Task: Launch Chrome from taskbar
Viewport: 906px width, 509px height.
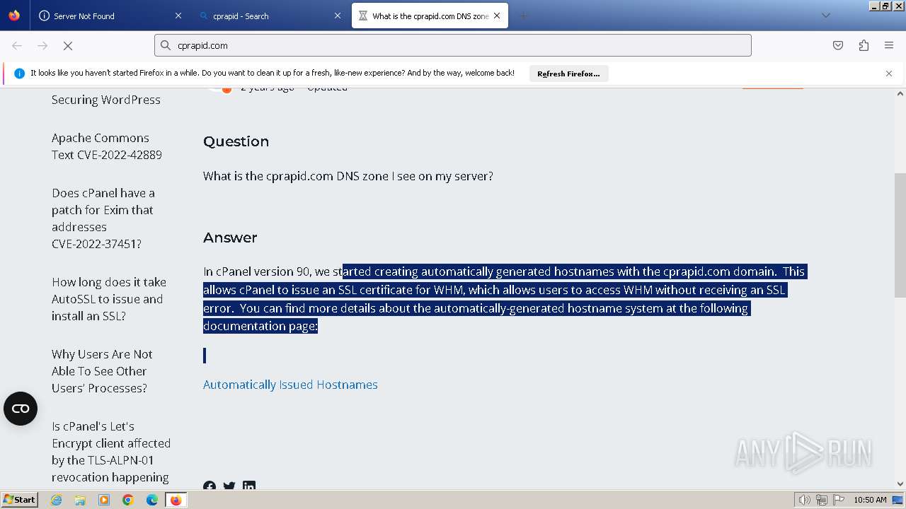Action: 128,500
